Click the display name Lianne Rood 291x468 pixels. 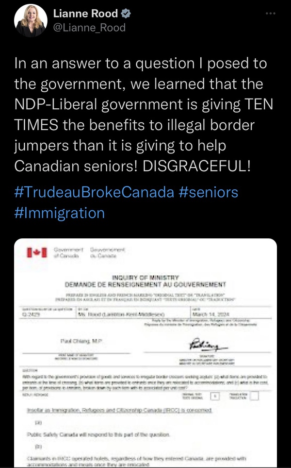click(x=85, y=13)
